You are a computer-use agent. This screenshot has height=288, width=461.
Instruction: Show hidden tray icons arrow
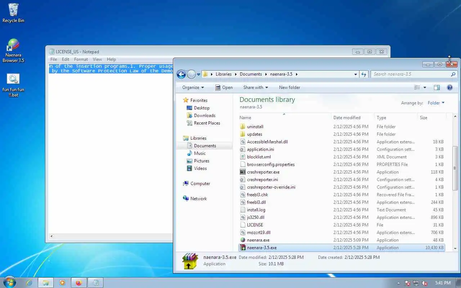(x=398, y=283)
